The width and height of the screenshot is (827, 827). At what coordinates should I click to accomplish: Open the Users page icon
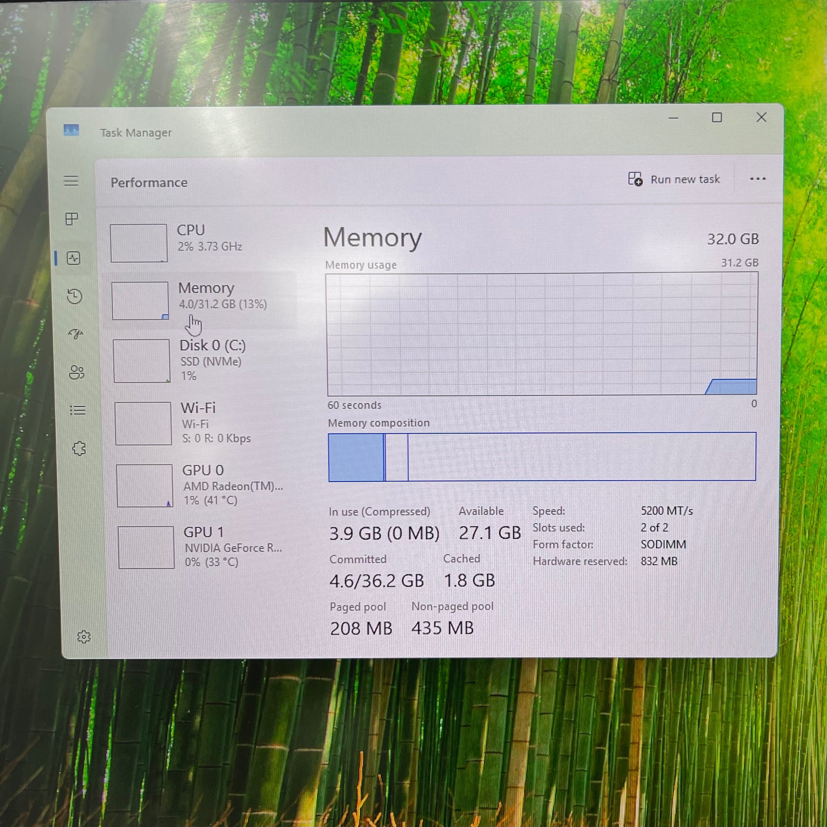coord(76,372)
